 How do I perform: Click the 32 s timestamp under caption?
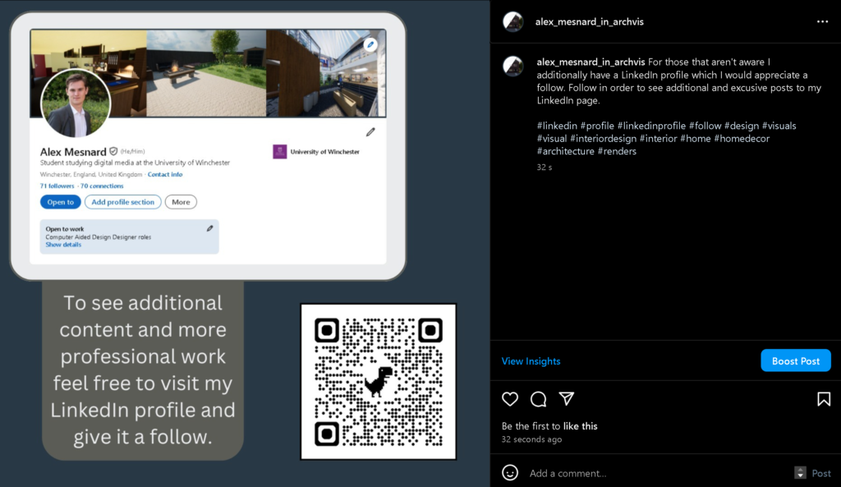point(545,168)
